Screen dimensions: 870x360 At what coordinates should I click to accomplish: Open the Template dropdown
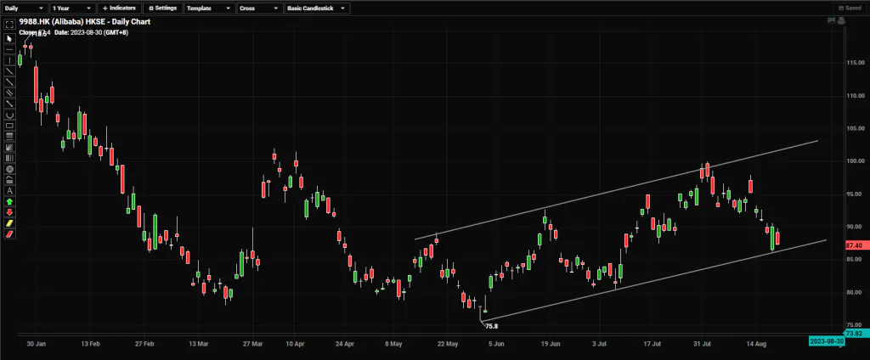[209, 8]
